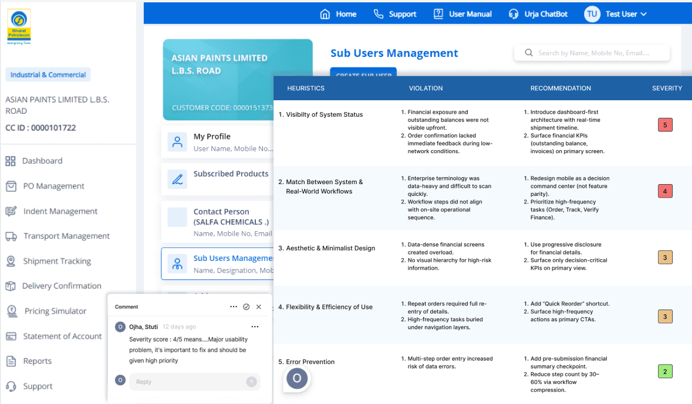Image resolution: width=692 pixels, height=404 pixels.
Task: Click the comment Reply input field
Action: point(195,382)
